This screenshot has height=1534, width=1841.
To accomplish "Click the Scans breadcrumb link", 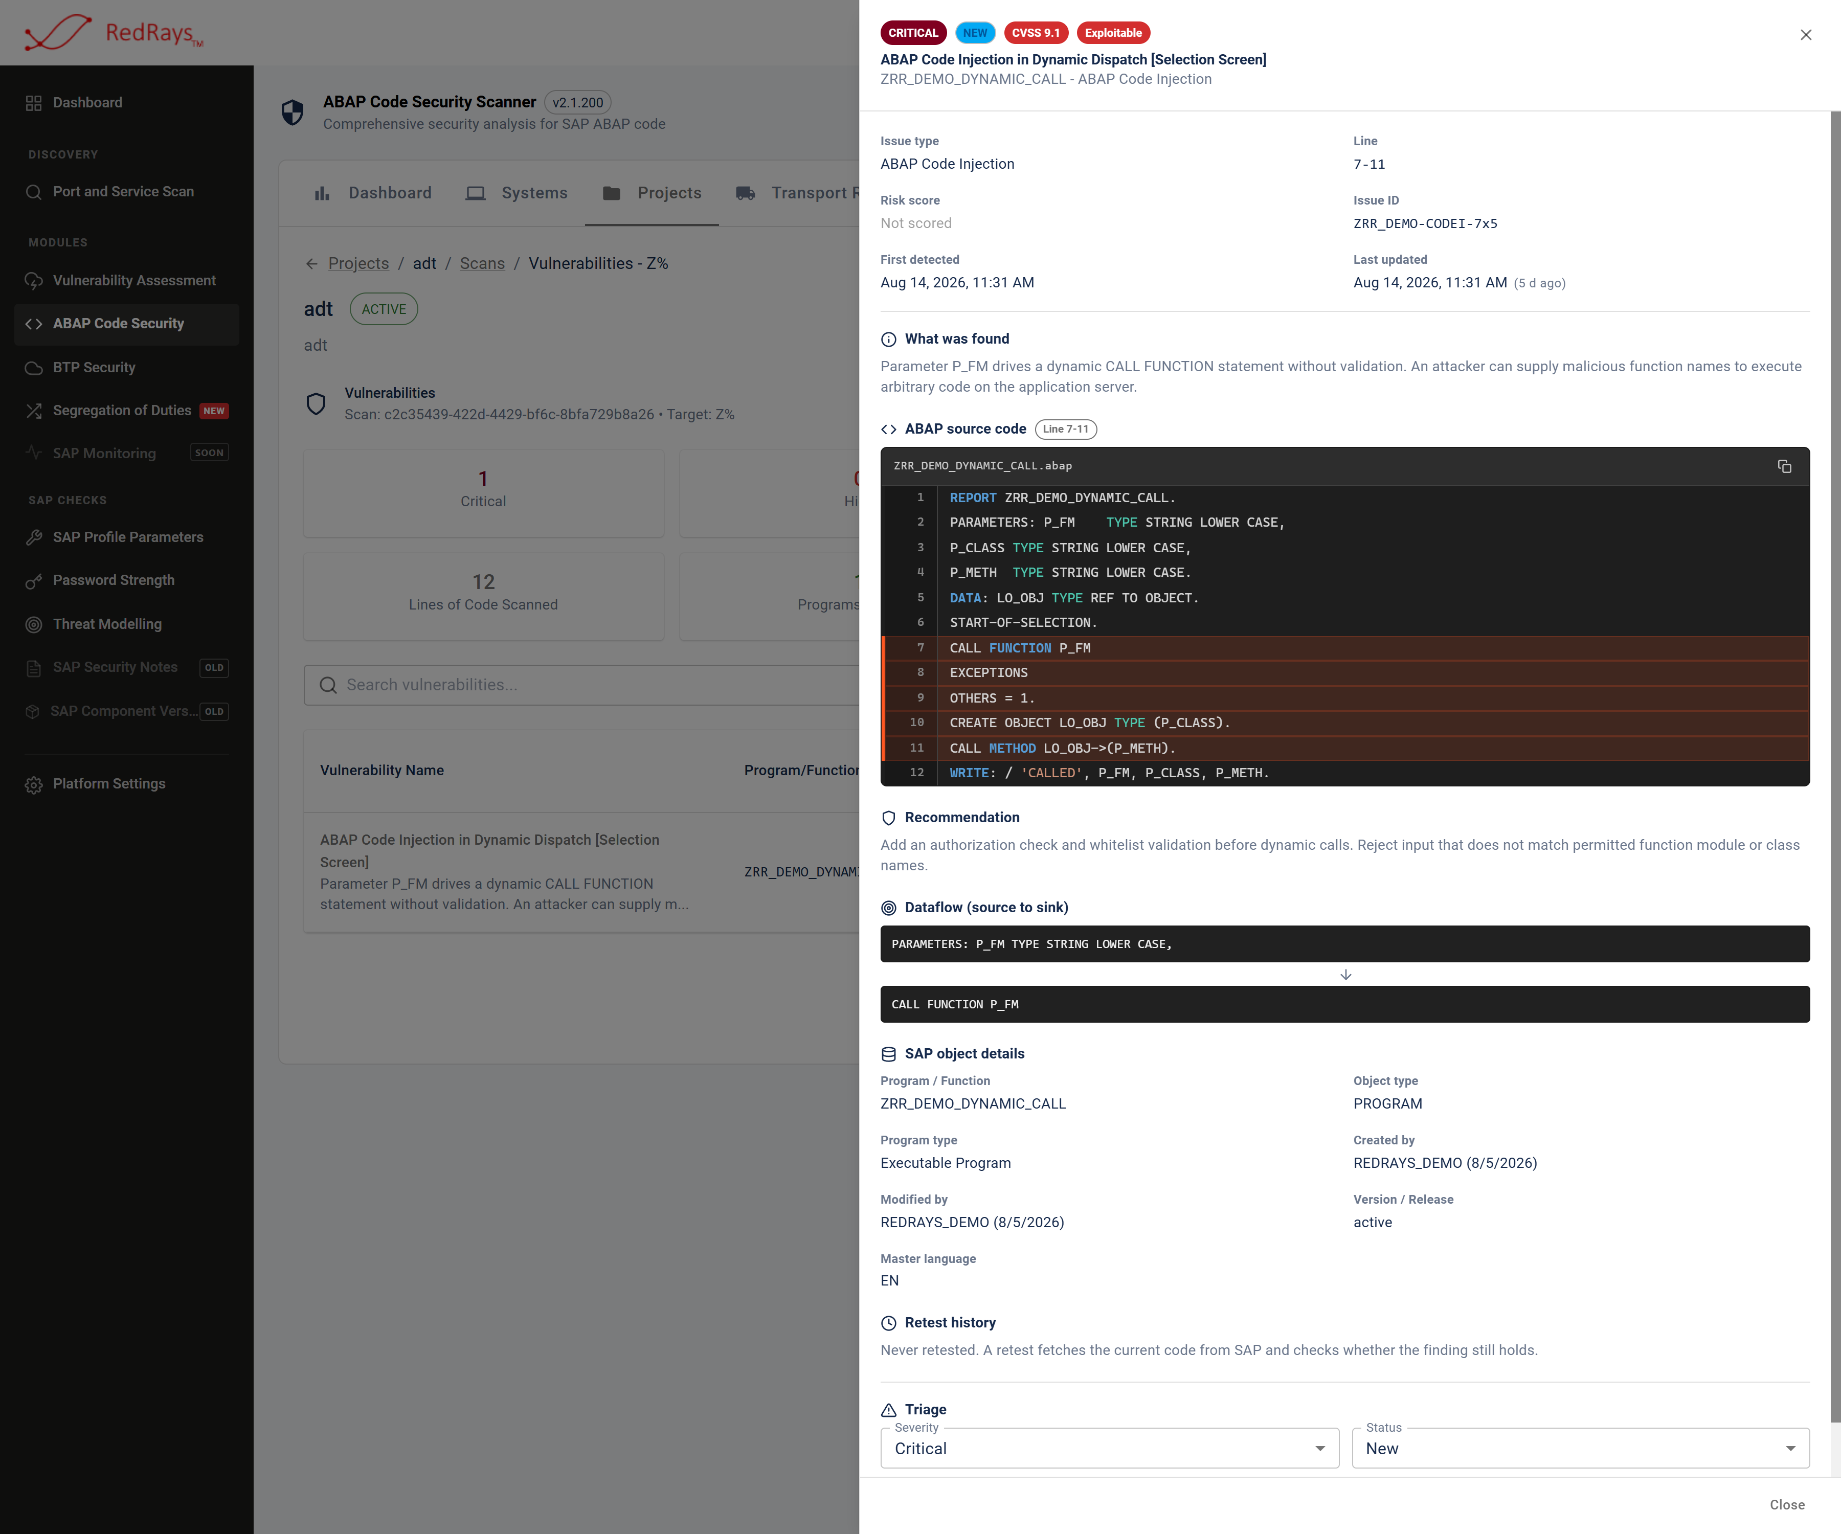I will tap(482, 264).
